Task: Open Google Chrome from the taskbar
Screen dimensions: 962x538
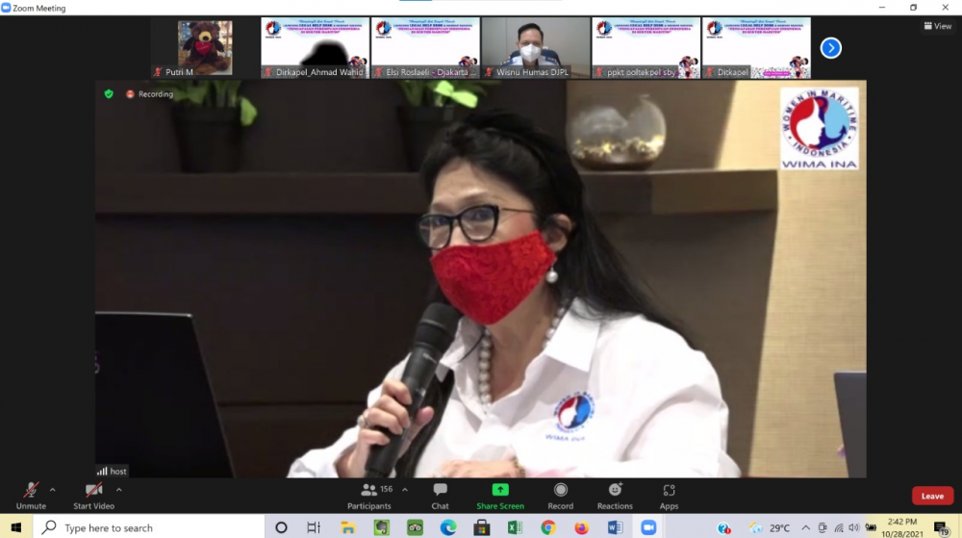Action: [x=548, y=527]
